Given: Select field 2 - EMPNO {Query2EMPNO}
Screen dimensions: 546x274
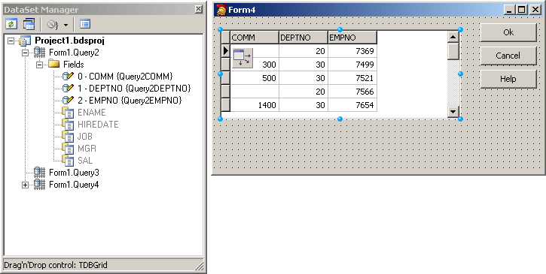Looking at the screenshot, I should point(130,101).
